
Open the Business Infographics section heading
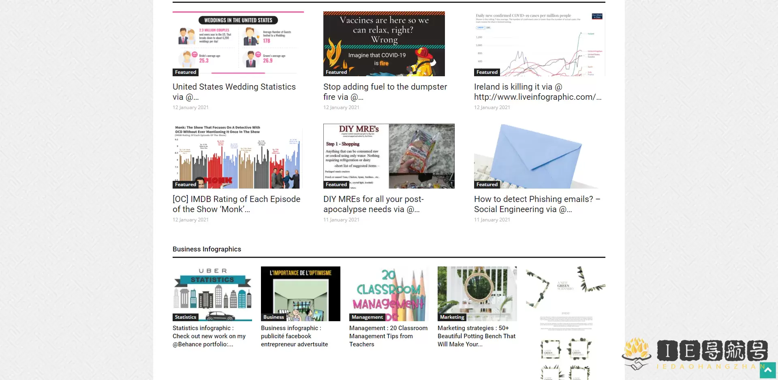207,249
